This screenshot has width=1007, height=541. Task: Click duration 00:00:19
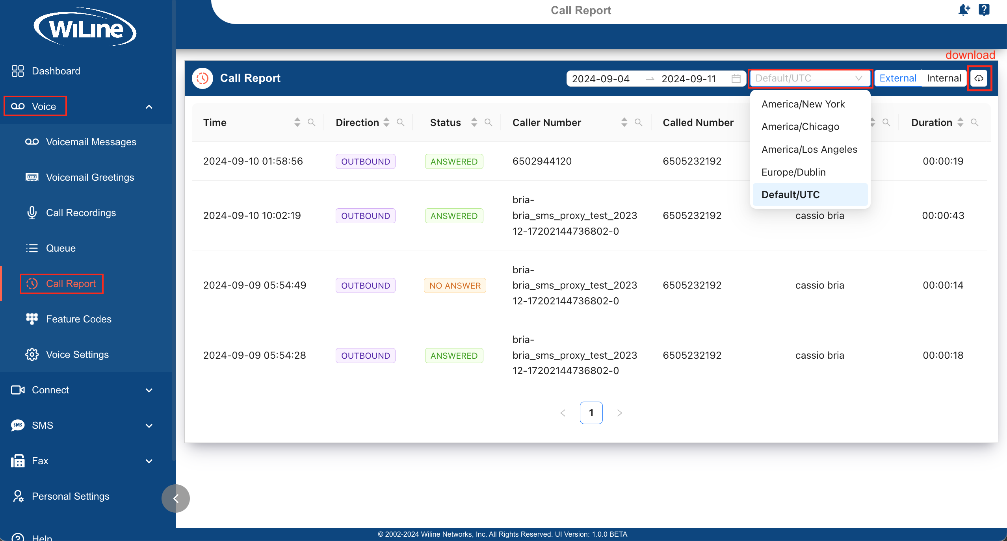pos(943,161)
